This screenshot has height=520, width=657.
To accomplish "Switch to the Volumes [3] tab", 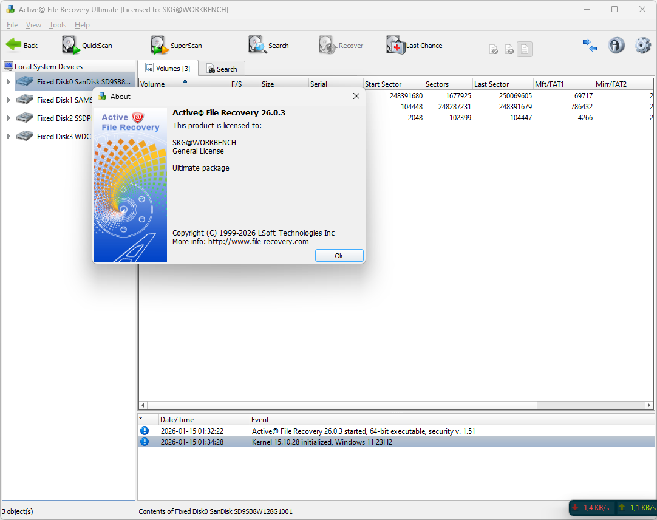I will tap(167, 69).
